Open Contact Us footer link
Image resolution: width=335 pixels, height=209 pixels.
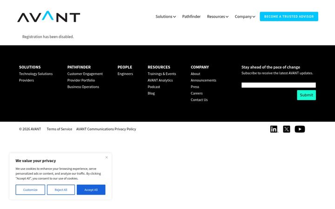click(199, 100)
